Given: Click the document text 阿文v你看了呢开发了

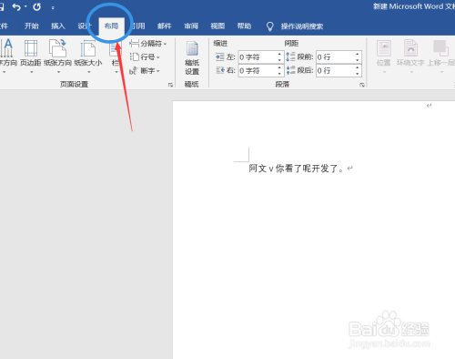Looking at the screenshot, I should pyautogui.click(x=297, y=169).
